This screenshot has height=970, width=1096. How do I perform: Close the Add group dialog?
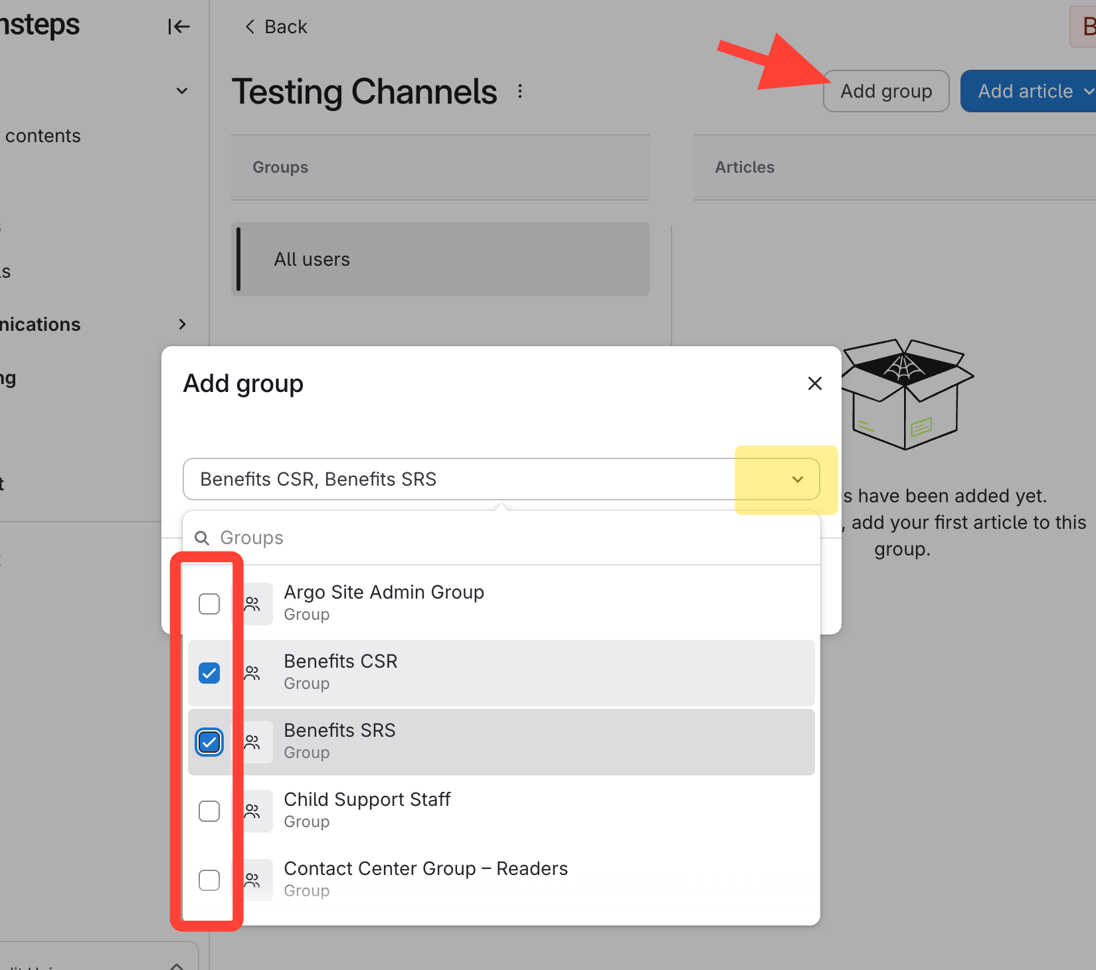tap(814, 383)
